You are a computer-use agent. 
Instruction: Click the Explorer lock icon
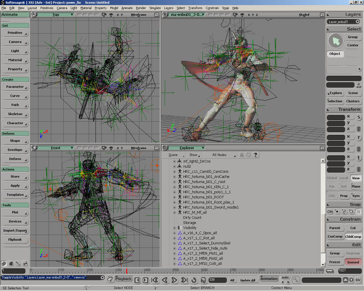[242, 155]
